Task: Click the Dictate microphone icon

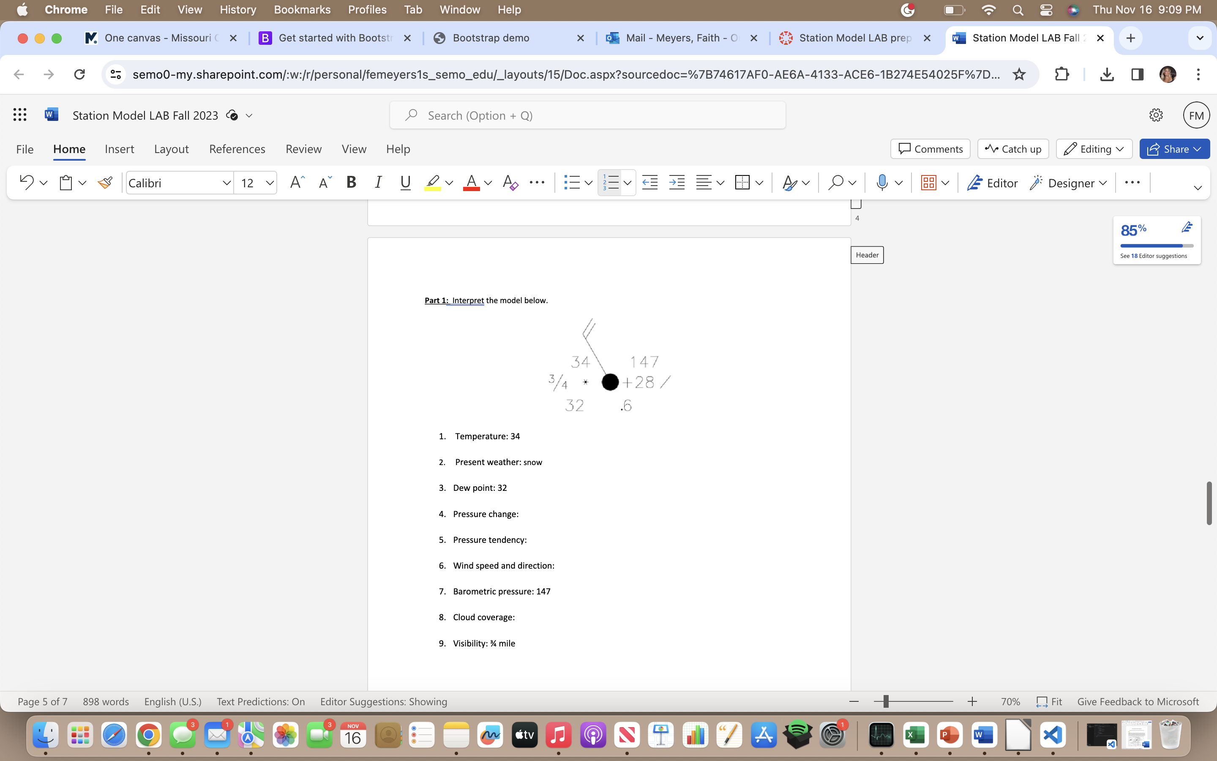Action: click(x=881, y=183)
